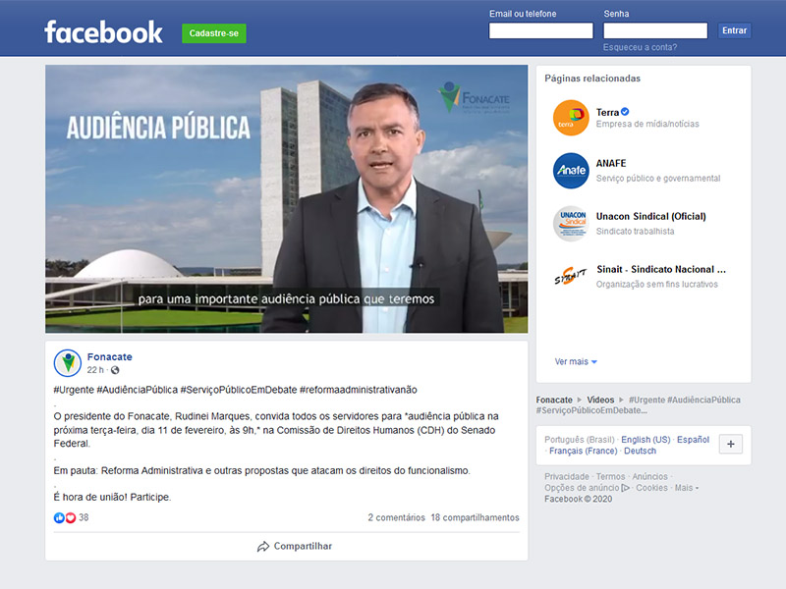Click Organização sem fins lucrativos subtitle

point(656,285)
